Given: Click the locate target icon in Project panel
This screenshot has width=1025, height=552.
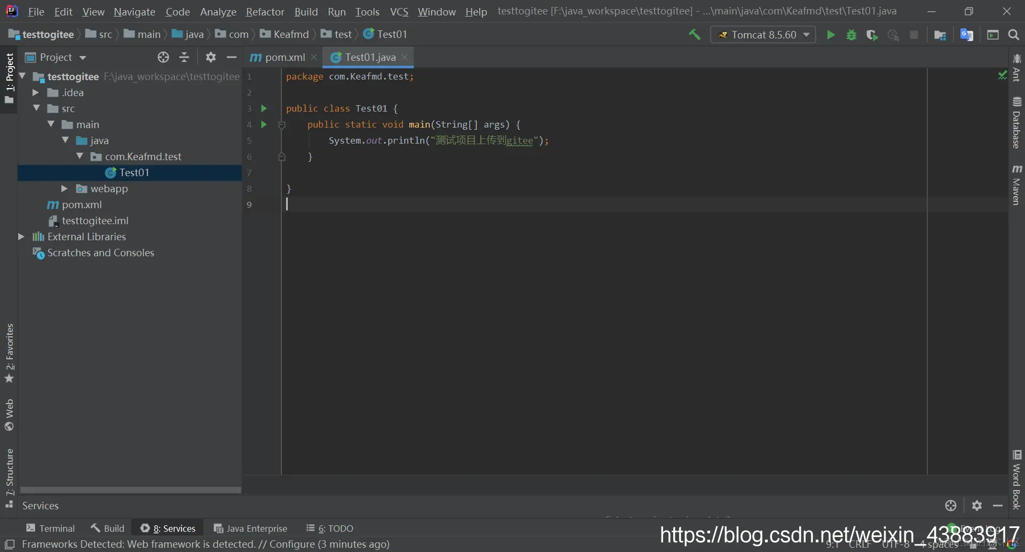Looking at the screenshot, I should pyautogui.click(x=163, y=57).
